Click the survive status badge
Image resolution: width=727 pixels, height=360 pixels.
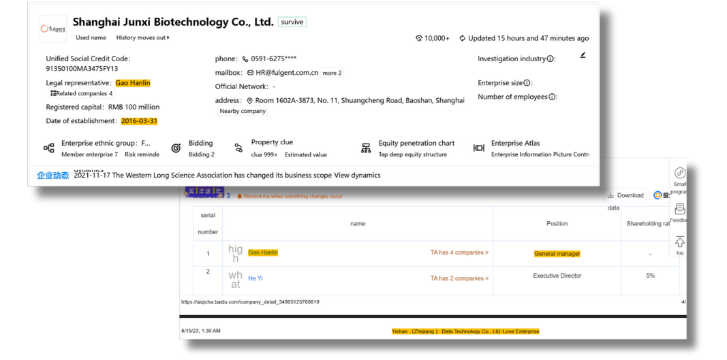(x=292, y=22)
